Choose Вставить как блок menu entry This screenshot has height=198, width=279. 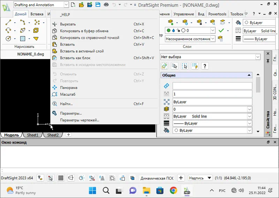point(105,58)
